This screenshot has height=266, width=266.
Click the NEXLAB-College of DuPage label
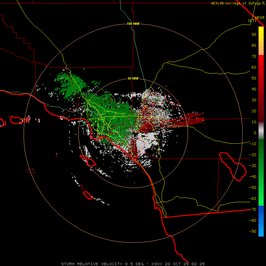point(238,3)
